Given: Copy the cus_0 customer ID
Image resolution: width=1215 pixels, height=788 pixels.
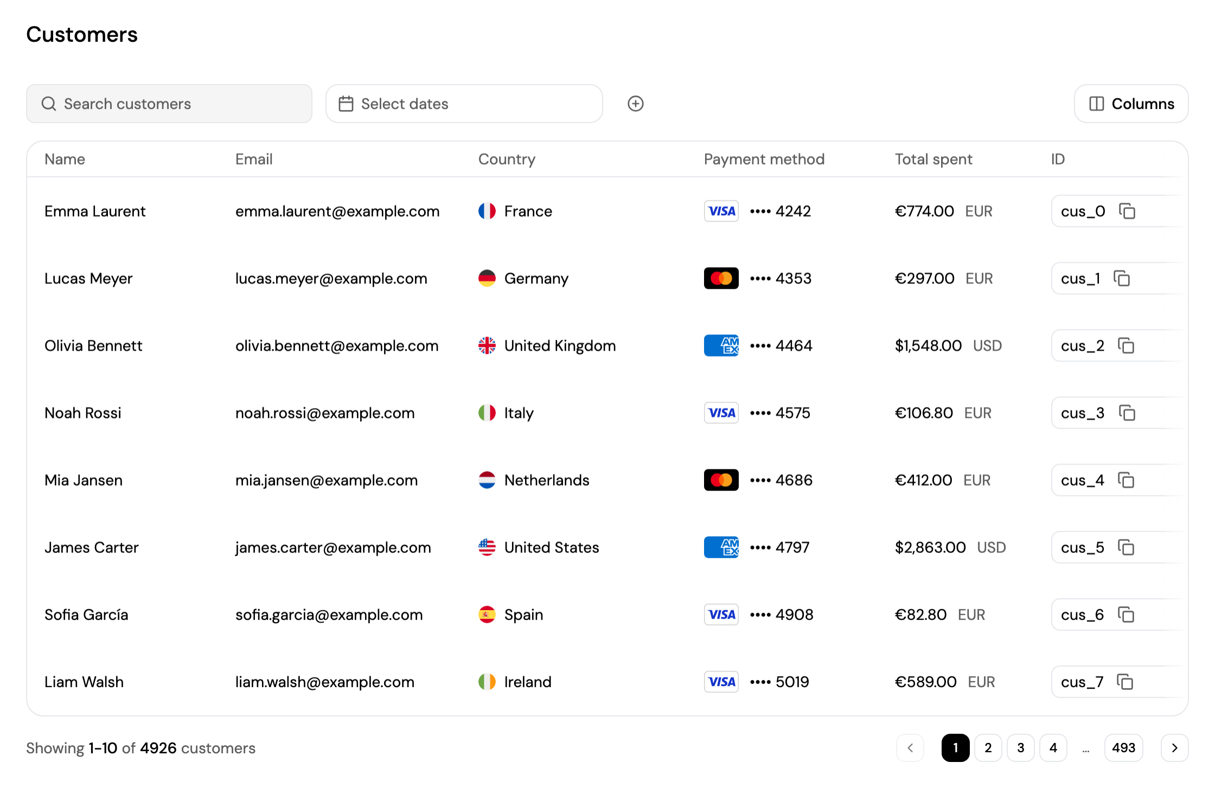Looking at the screenshot, I should (1127, 211).
